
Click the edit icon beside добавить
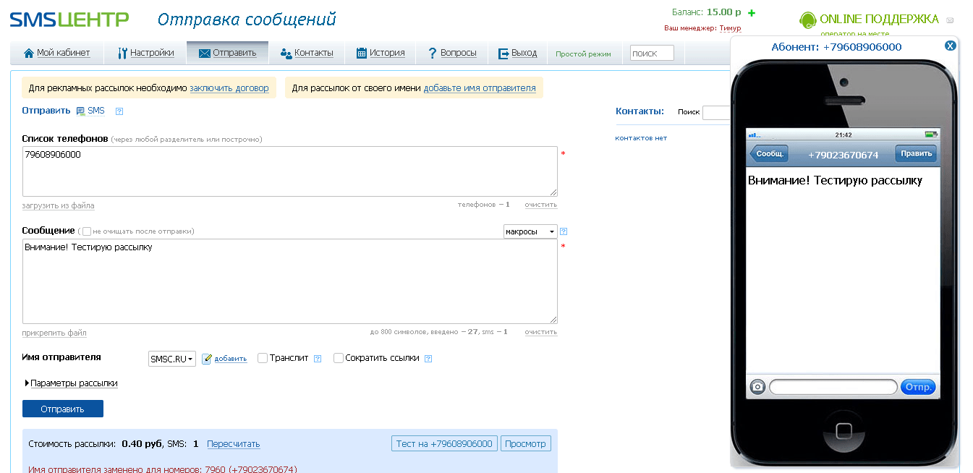[207, 358]
